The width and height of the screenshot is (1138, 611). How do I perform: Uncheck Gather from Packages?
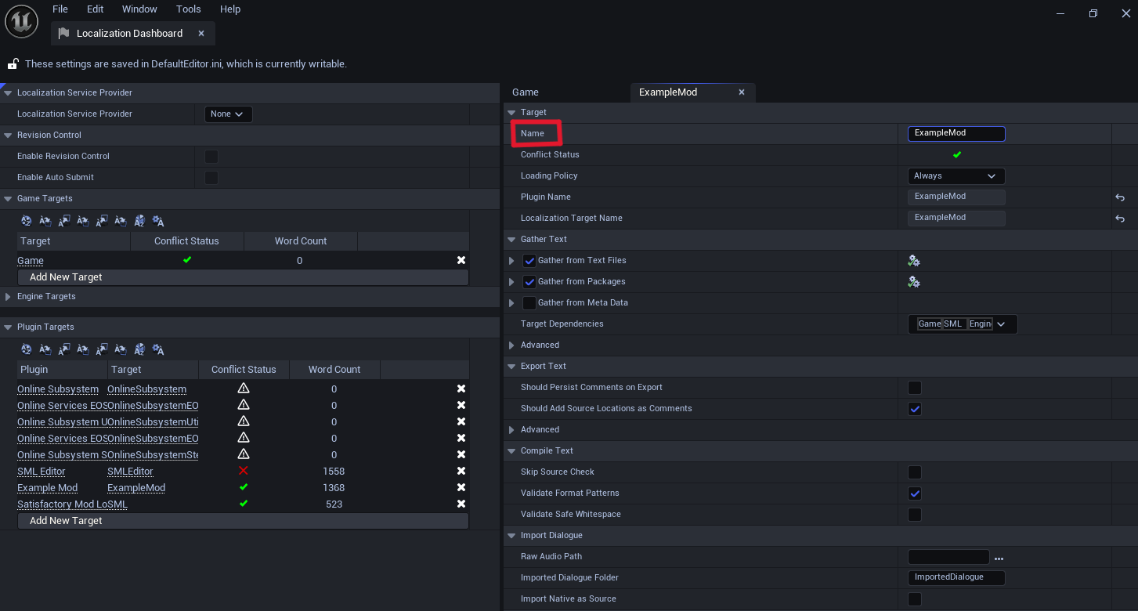click(x=529, y=282)
